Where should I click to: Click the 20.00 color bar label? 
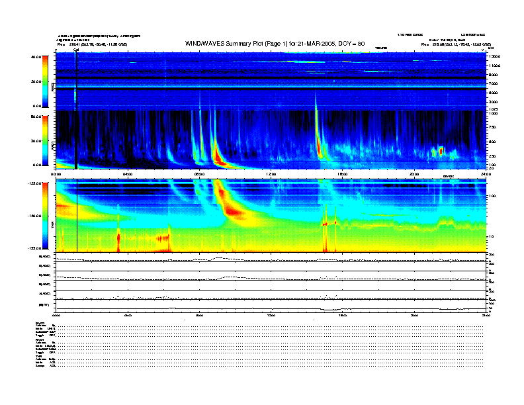point(36,81)
